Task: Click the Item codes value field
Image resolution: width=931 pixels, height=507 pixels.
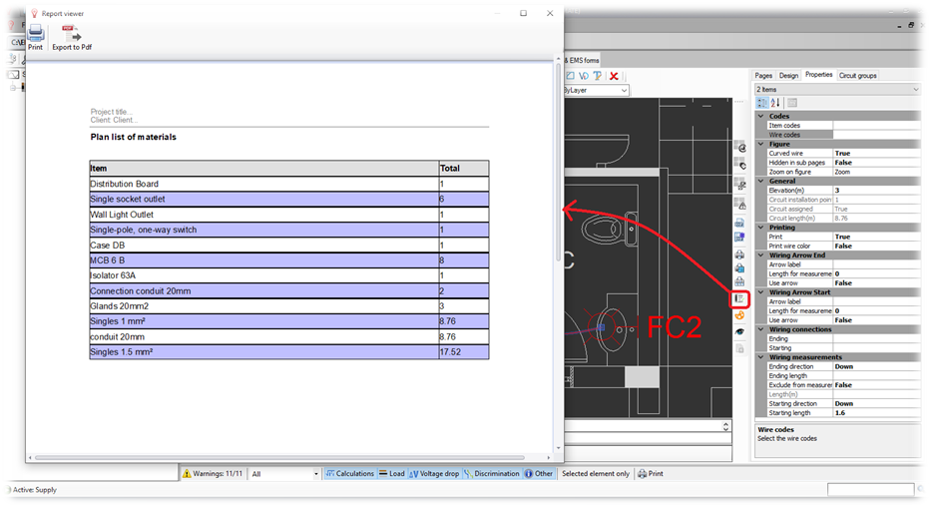Action: coord(876,126)
